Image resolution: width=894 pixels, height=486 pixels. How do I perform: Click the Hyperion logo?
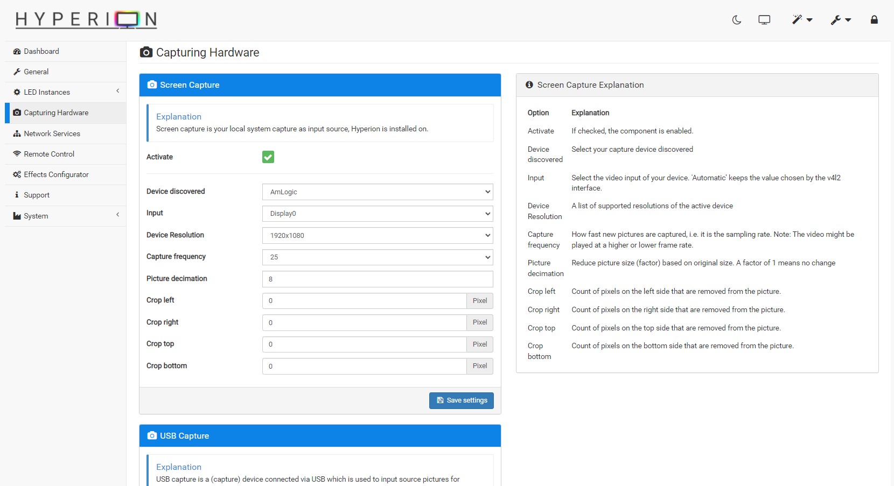pyautogui.click(x=86, y=20)
